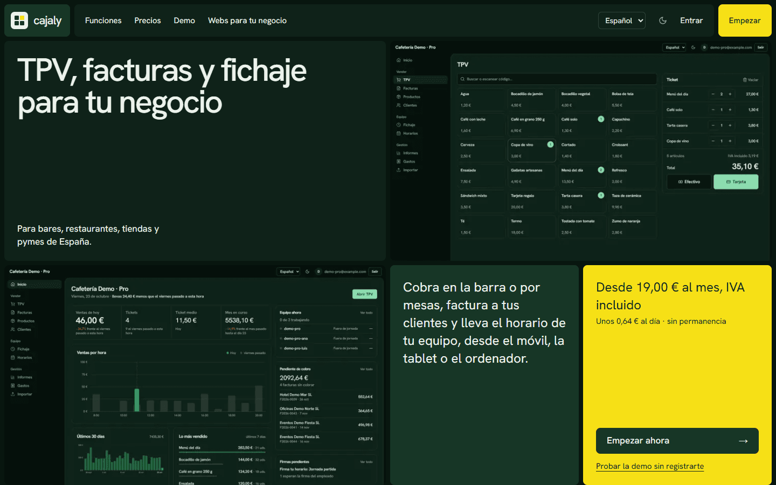Open the Probar la demo sin registrarte link
776x485 pixels.
650,466
